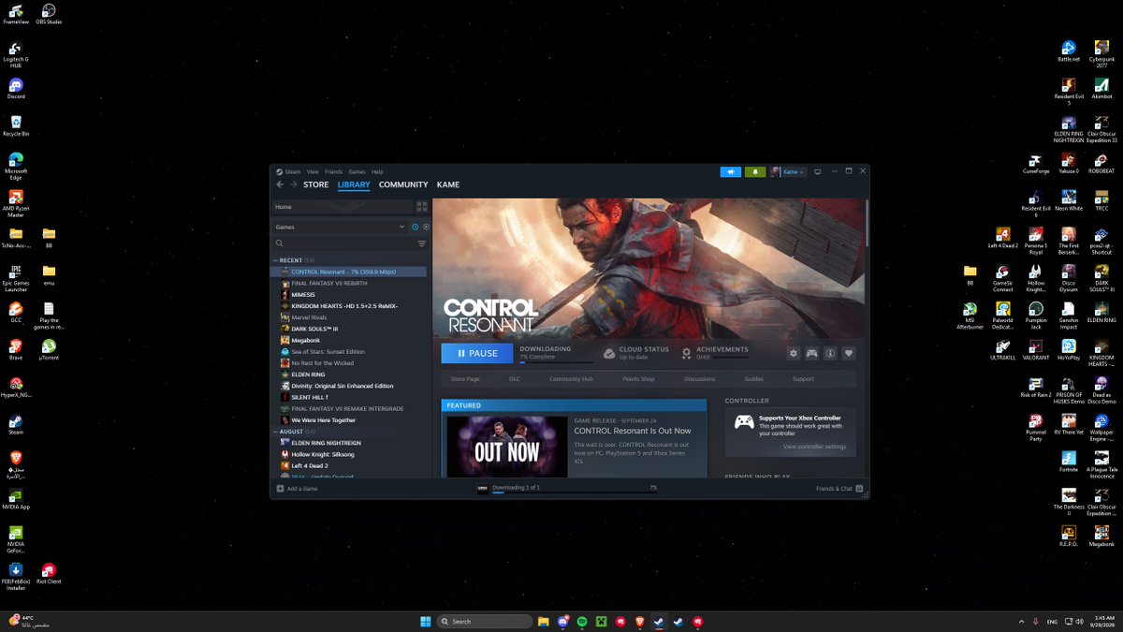
Task: Open the game settings gear icon
Action: [794, 353]
